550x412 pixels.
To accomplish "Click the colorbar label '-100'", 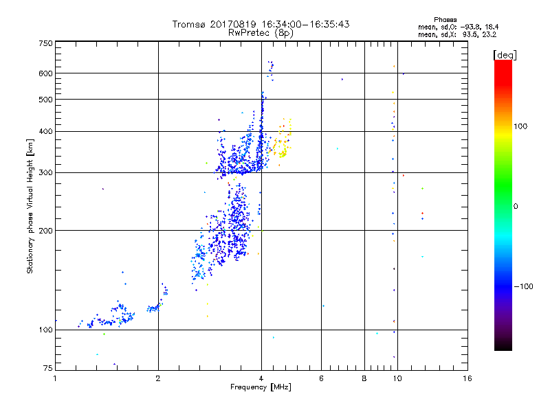I will point(523,286).
